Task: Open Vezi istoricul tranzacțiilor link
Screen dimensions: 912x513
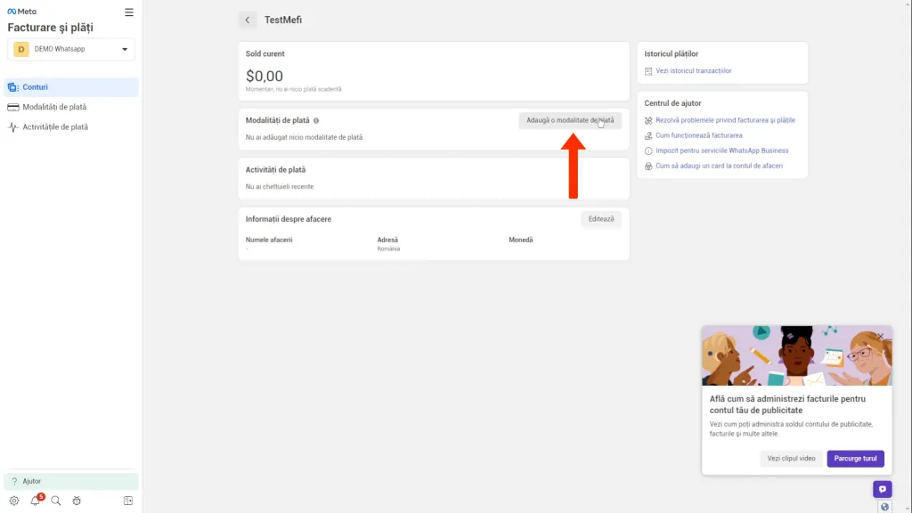Action: tap(693, 71)
